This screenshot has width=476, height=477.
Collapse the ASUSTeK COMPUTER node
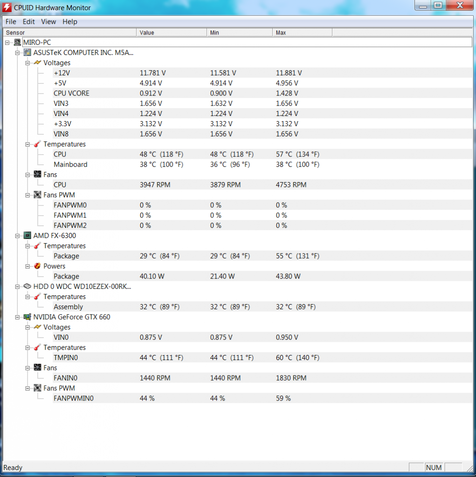[17, 53]
